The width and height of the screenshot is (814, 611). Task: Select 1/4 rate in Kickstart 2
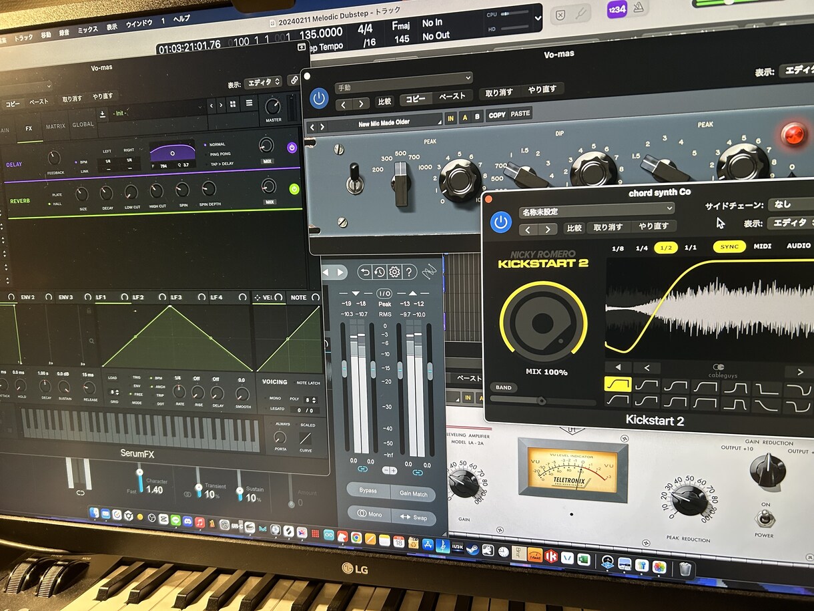pos(641,248)
